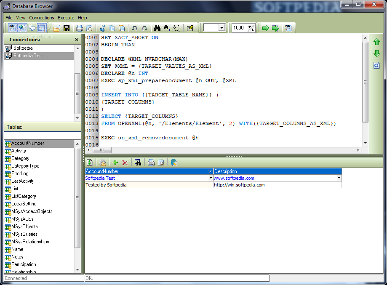
Task: Select the Softpedia connection
Action: [x=39, y=48]
